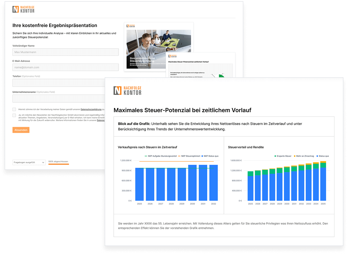This screenshot has height=254, width=348.
Task: Click the Nachfolge Kontor logo in form header
Action: click(x=23, y=9)
